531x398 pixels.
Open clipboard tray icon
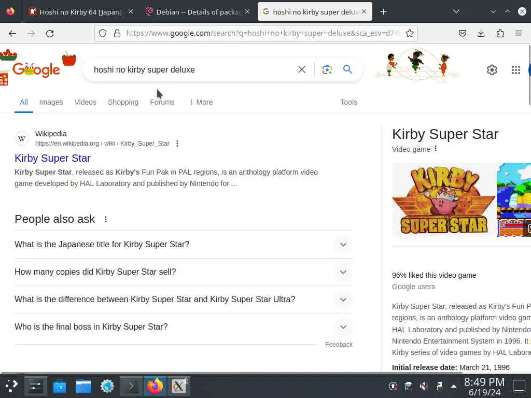(409, 386)
